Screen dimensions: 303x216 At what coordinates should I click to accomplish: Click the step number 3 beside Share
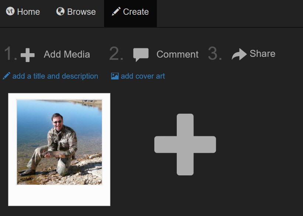214,54
